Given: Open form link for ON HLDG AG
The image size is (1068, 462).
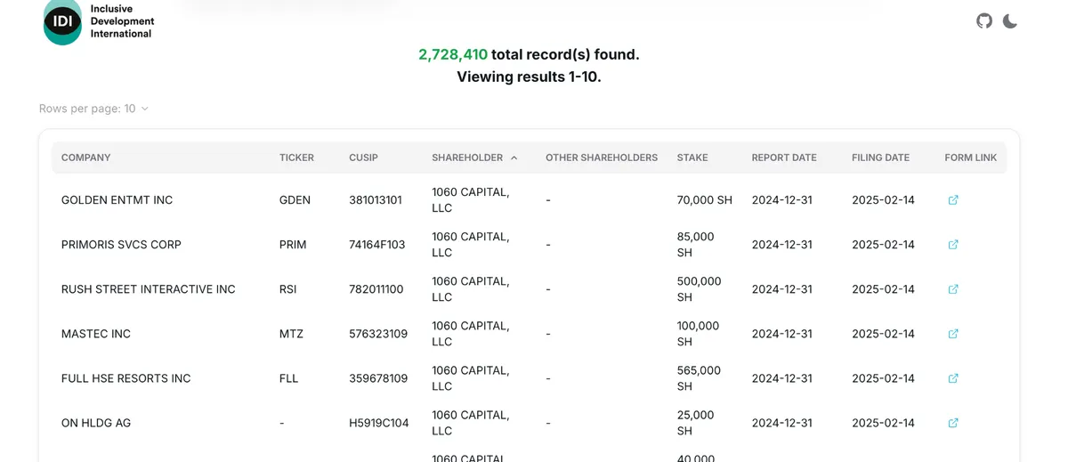Looking at the screenshot, I should [x=953, y=423].
